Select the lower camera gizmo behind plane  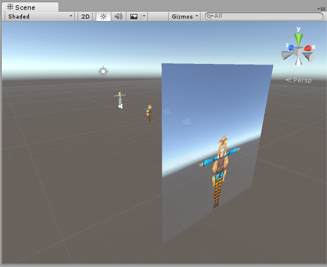tap(187, 121)
